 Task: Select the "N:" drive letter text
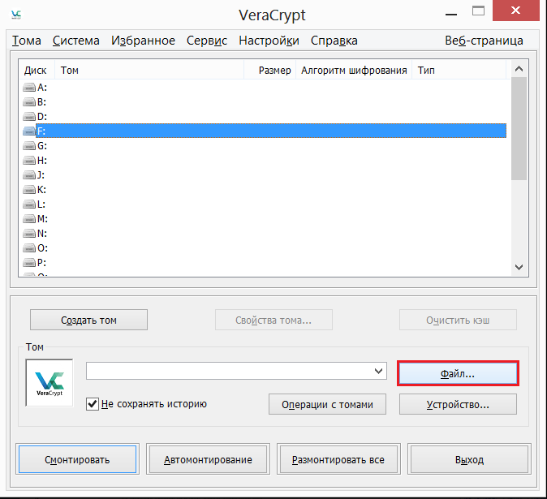pyautogui.click(x=42, y=234)
